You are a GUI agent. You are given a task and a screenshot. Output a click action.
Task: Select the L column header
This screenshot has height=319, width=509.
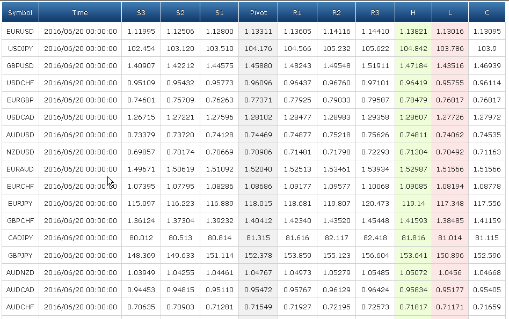tap(450, 13)
